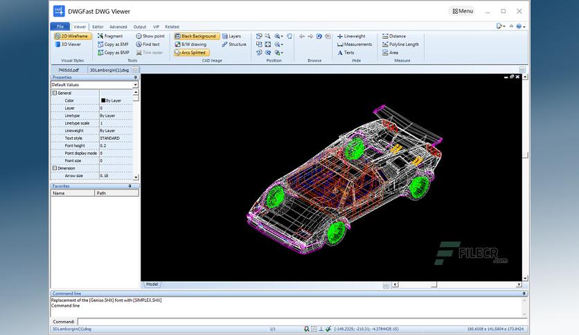Image resolution: width=579 pixels, height=335 pixels.
Task: Toggle the grid dots icon in status bar
Action: click(314, 329)
